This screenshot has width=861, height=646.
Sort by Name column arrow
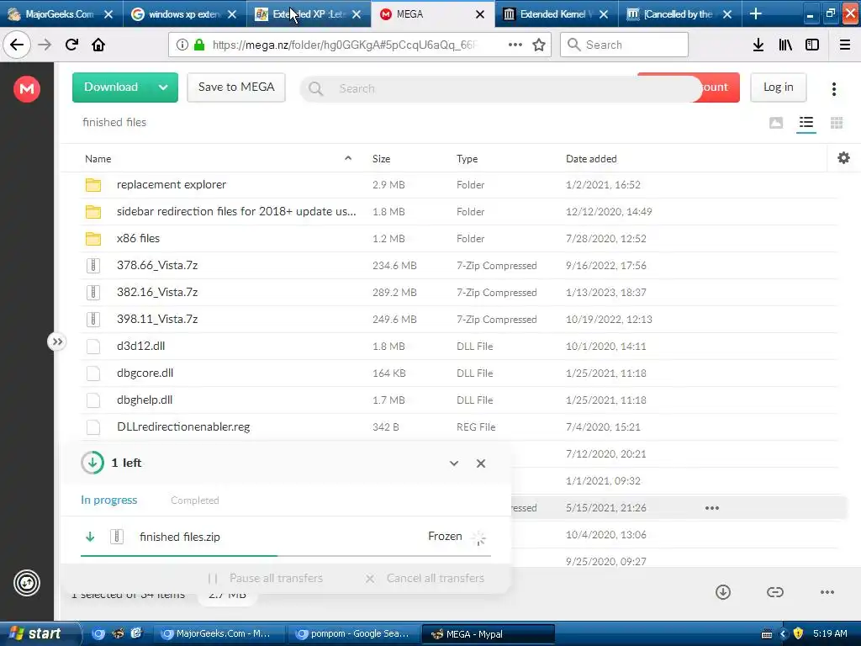[x=347, y=158]
